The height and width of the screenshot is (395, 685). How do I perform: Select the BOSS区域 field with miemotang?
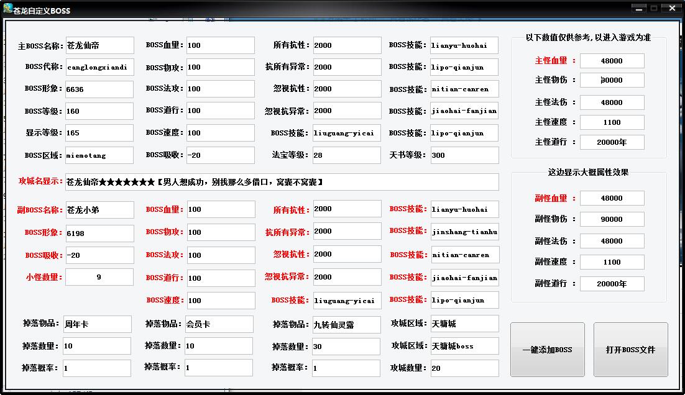coord(99,155)
